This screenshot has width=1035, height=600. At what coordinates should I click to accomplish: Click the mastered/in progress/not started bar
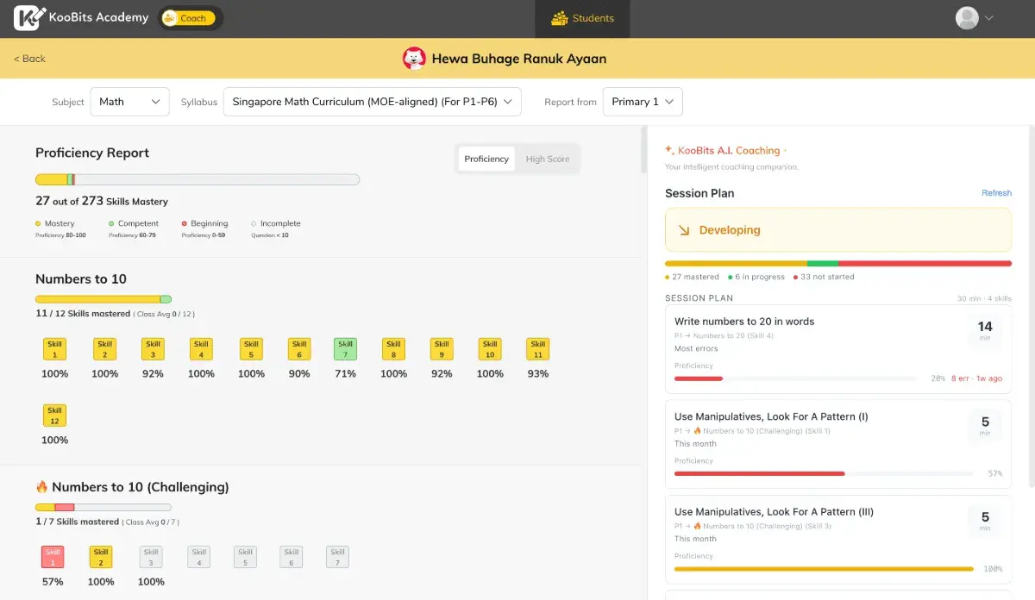pyautogui.click(x=838, y=263)
